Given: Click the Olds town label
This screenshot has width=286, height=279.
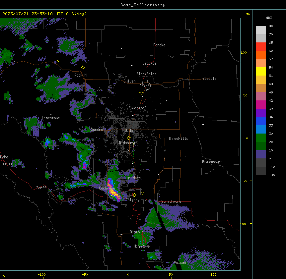Looking at the screenshot, I should tap(129, 131).
